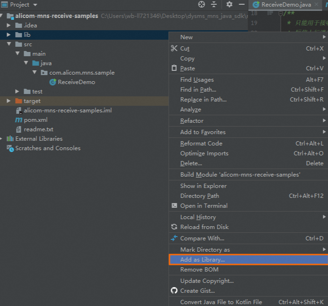Open the Refactor submenu
Viewport: 328px width, 306px height.
248,121
